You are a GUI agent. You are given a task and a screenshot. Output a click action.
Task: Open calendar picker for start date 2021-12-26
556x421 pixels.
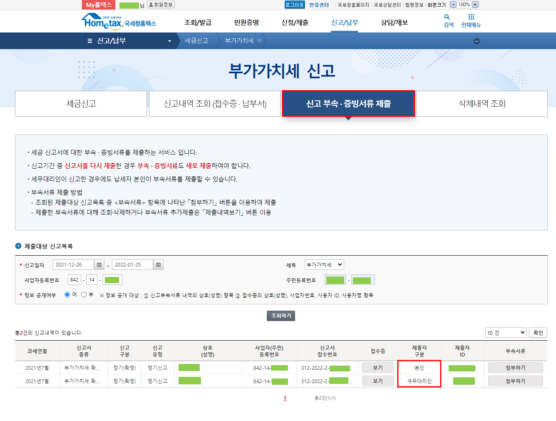pyautogui.click(x=99, y=265)
